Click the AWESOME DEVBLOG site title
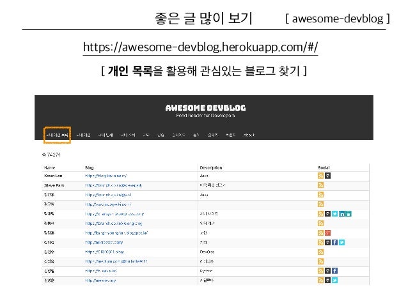 pos(205,107)
